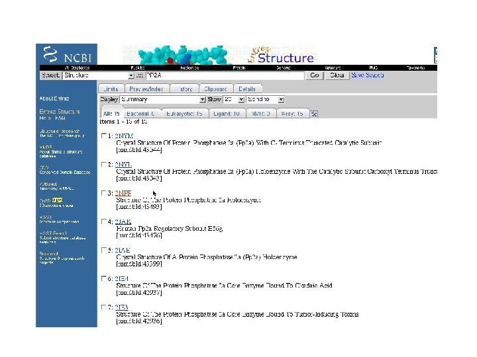Open the 2IE4 structure link
This screenshot has height=357, width=477.
[122, 278]
